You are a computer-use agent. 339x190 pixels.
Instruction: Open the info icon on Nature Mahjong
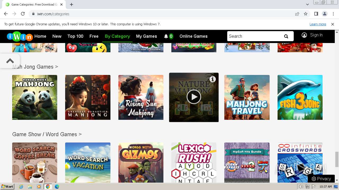coord(213,79)
